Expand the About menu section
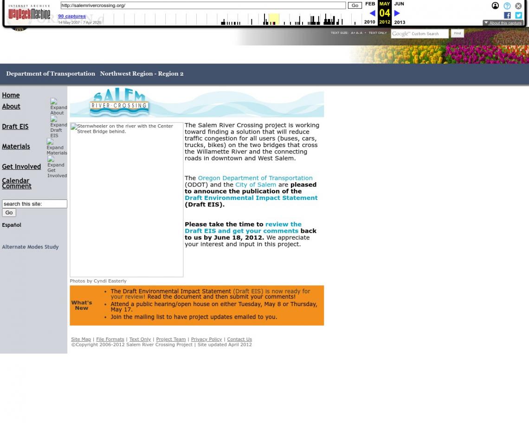This screenshot has width=529, height=423. point(58,107)
